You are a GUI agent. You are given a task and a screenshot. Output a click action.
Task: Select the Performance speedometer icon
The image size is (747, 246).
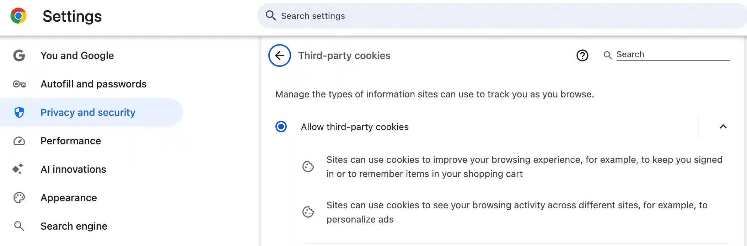[x=20, y=141]
